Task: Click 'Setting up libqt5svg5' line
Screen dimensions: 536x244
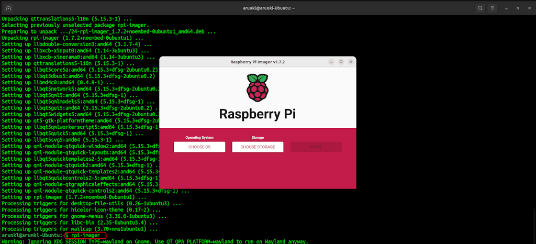Action: 62,140
